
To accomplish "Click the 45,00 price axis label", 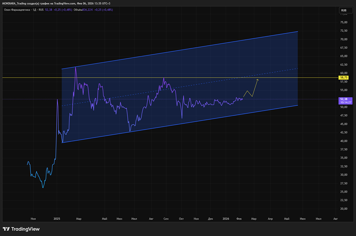I will pos(344,124).
